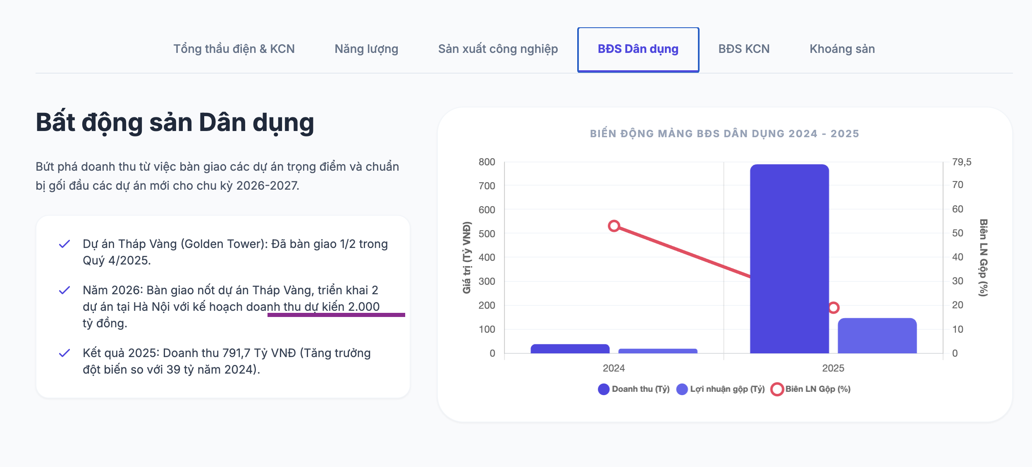Switch to the Năng lượng tab
The image size is (1032, 467).
(x=366, y=49)
